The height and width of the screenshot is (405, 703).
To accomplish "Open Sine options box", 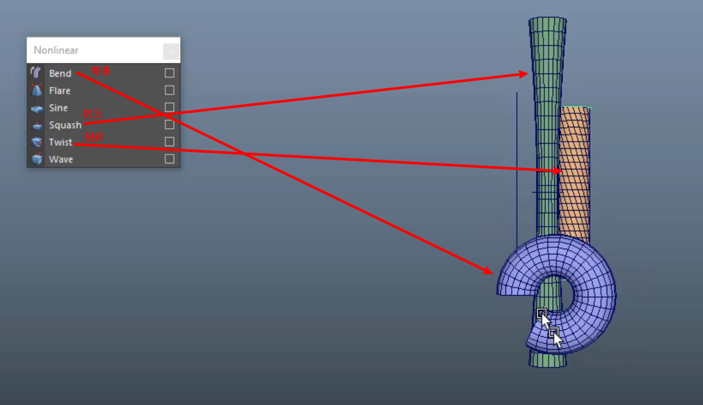I will coord(169,108).
